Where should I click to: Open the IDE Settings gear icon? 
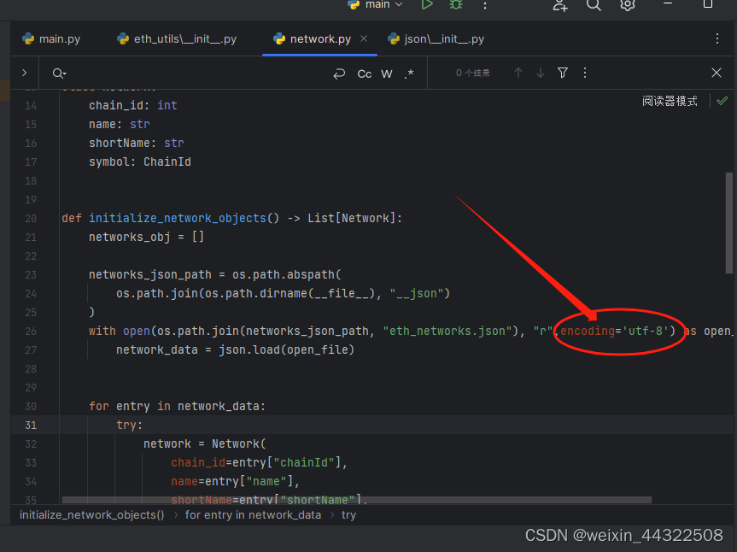click(x=628, y=6)
